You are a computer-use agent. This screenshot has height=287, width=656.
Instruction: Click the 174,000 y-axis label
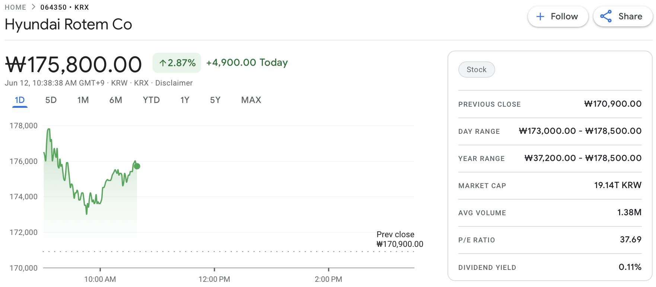click(x=23, y=197)
